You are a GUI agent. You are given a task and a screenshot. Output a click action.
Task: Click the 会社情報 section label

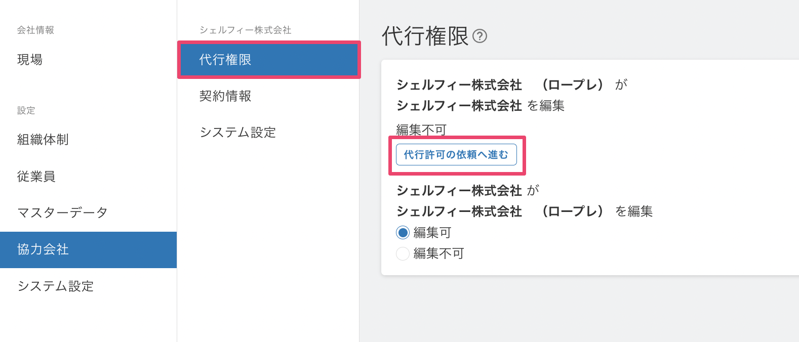(x=35, y=30)
